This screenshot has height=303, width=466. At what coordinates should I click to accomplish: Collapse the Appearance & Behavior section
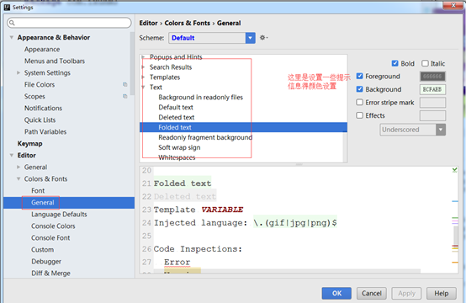click(x=12, y=38)
